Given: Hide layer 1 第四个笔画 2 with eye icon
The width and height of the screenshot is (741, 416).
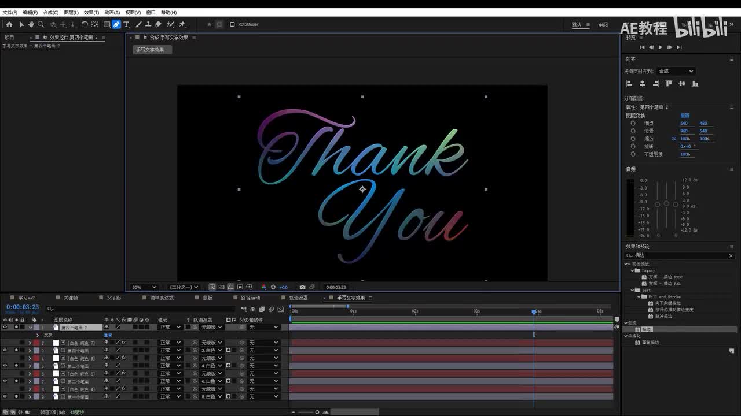Looking at the screenshot, I should point(5,327).
